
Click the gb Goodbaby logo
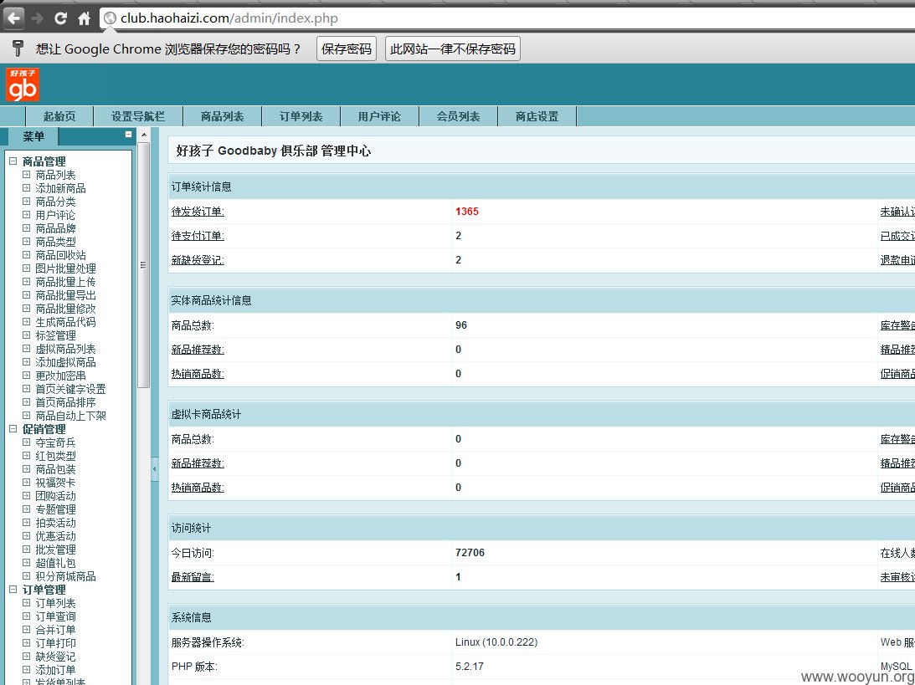point(22,85)
